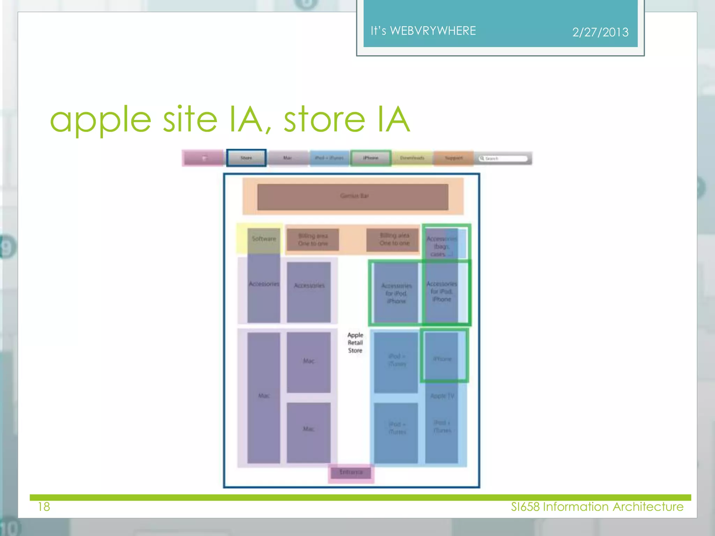715x536 pixels.
Task: Select the Software block
Action: pyautogui.click(x=264, y=239)
